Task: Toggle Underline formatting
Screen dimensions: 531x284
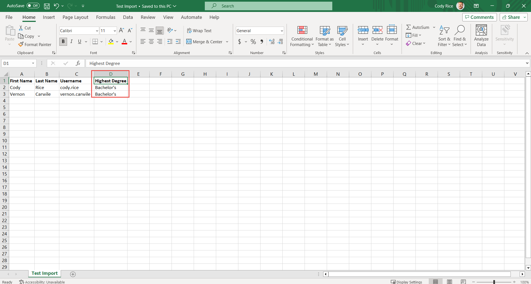Action: click(80, 42)
